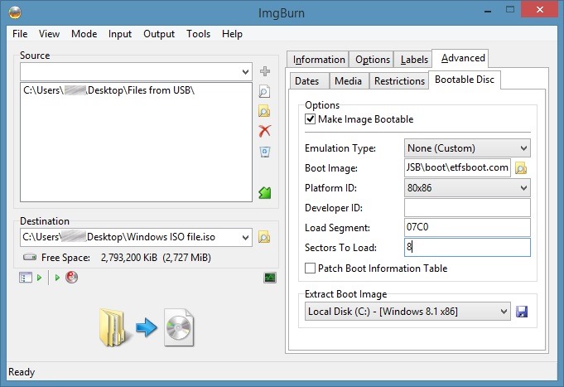Open the Output menu
Viewport: 564px width, 387px height.
coord(159,34)
